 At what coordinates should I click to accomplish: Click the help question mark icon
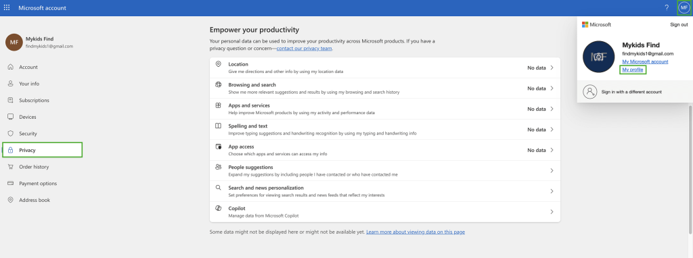tap(667, 7)
